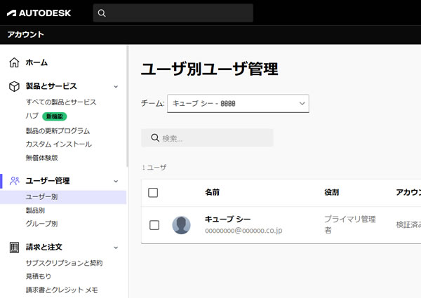Focus the top global search field
The height and width of the screenshot is (298, 421).
[x=173, y=13]
